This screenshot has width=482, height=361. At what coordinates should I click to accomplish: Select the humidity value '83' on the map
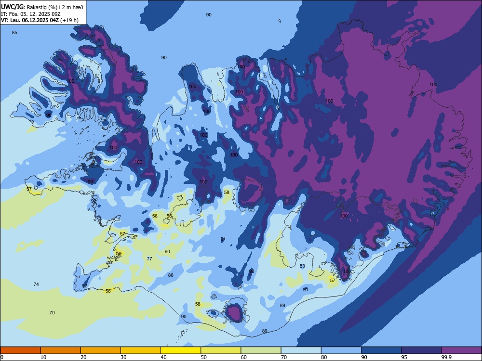(302, 266)
